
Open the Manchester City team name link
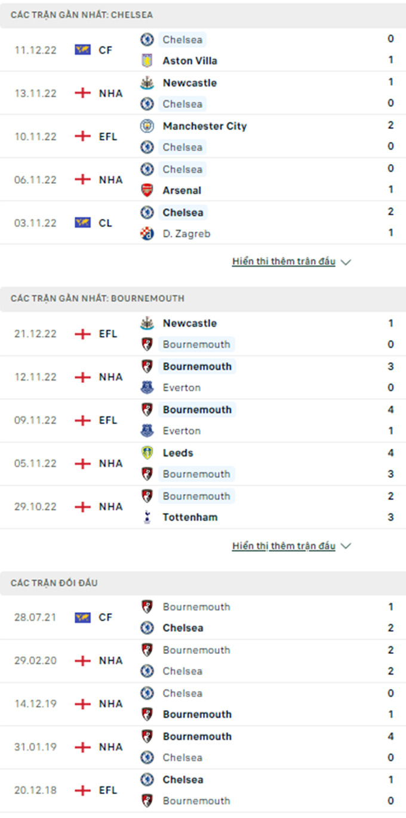point(204,126)
